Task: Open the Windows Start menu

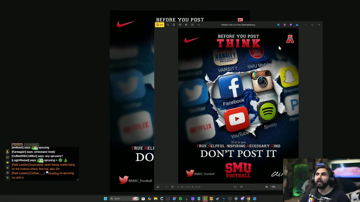Action: pos(105,199)
